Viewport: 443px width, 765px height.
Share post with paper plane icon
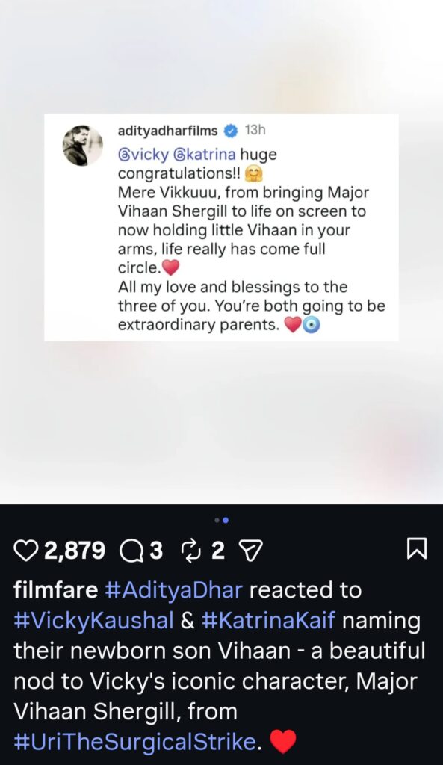pyautogui.click(x=252, y=551)
